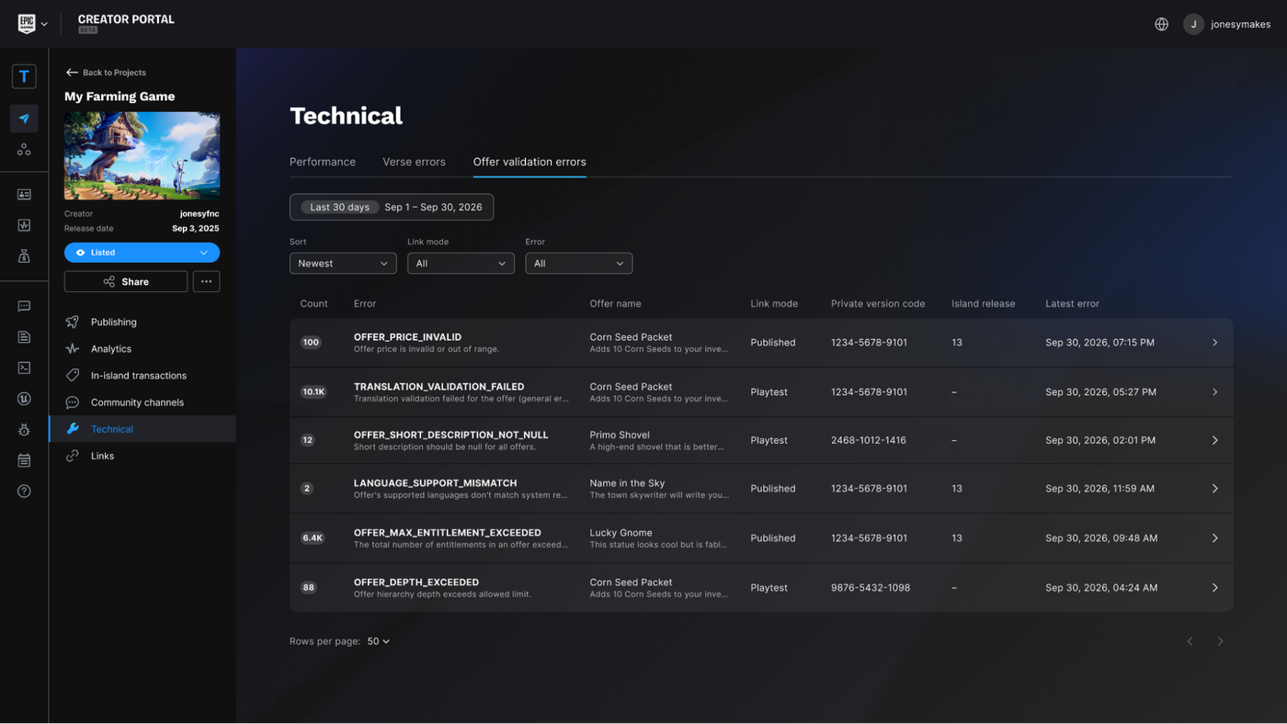Switch to the Verse errors tab
1287x724 pixels.
(414, 162)
